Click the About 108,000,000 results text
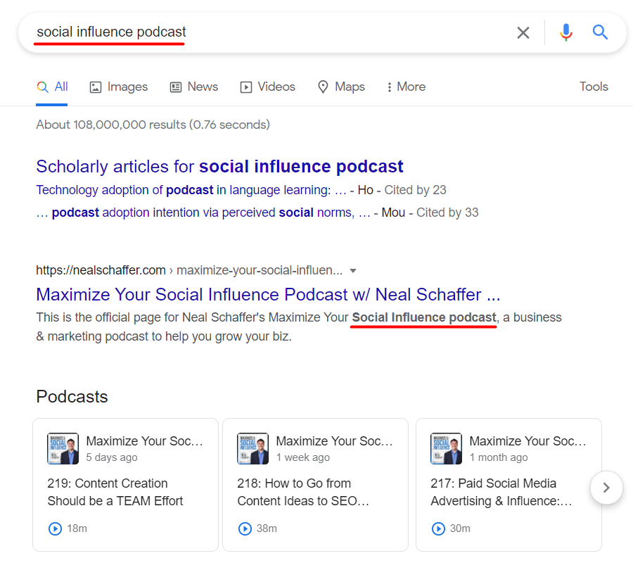This screenshot has height=570, width=633. [x=153, y=125]
